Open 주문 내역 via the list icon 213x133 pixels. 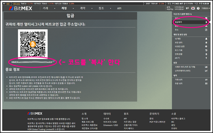pos(206,83)
